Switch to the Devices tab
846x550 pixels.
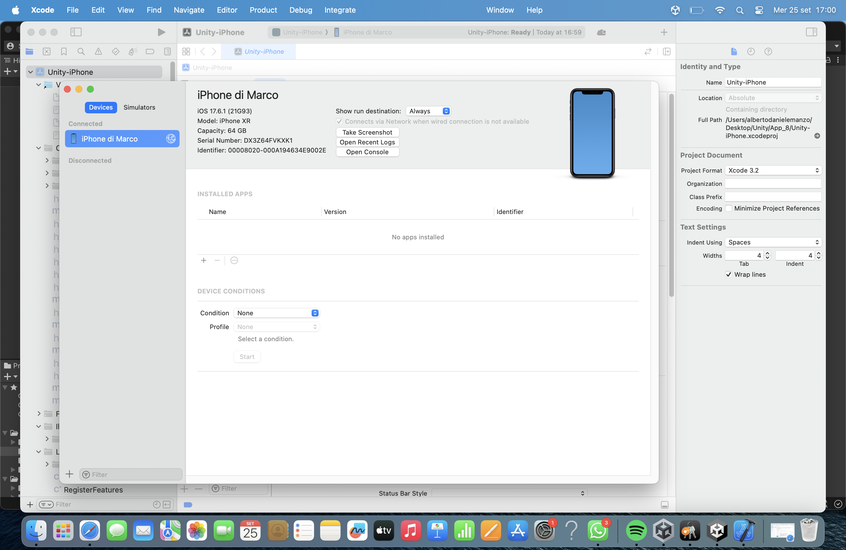pos(101,107)
